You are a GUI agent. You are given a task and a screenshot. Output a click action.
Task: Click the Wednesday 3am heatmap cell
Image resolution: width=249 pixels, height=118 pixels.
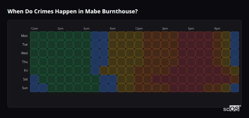tap(60, 53)
